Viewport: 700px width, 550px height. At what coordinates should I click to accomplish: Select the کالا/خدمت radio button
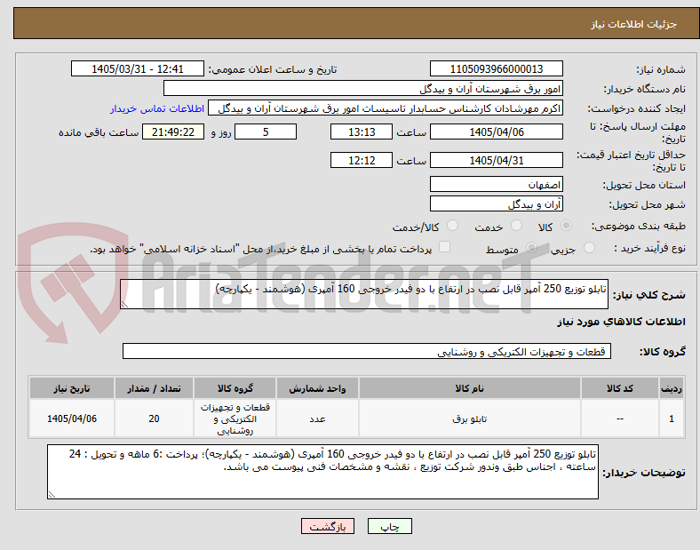click(x=452, y=226)
